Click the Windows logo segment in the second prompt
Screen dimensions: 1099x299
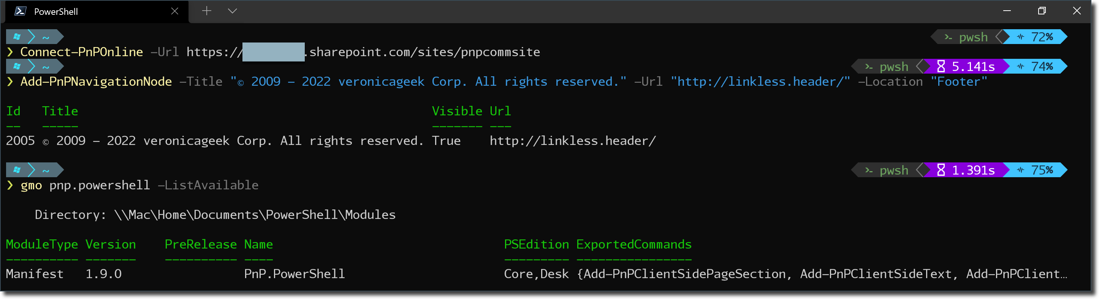point(16,66)
